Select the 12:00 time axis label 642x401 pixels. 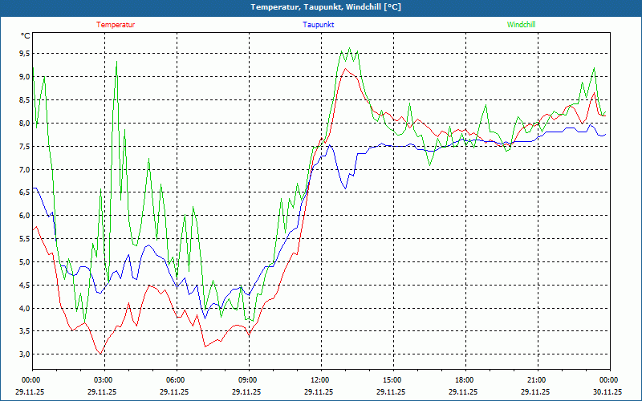(x=319, y=380)
